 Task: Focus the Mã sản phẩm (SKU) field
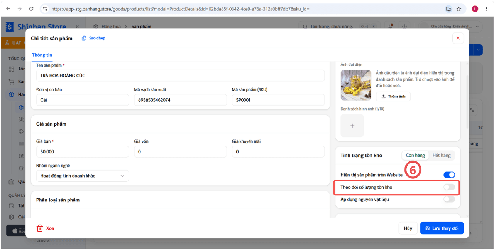(278, 100)
